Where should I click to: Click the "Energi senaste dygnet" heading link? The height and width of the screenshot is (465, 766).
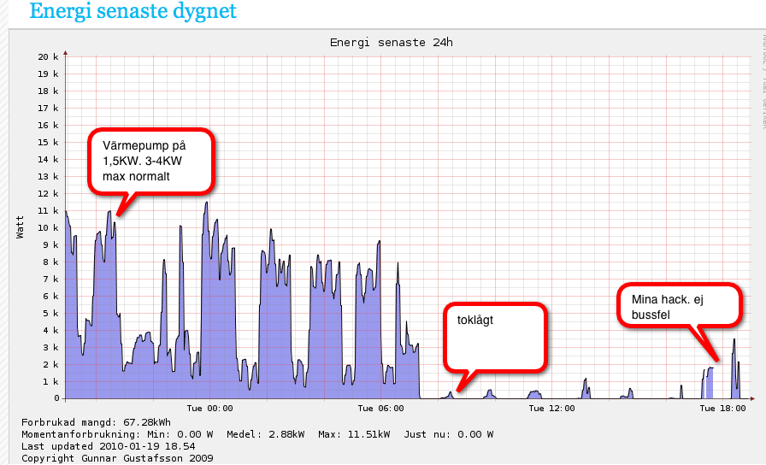(133, 12)
